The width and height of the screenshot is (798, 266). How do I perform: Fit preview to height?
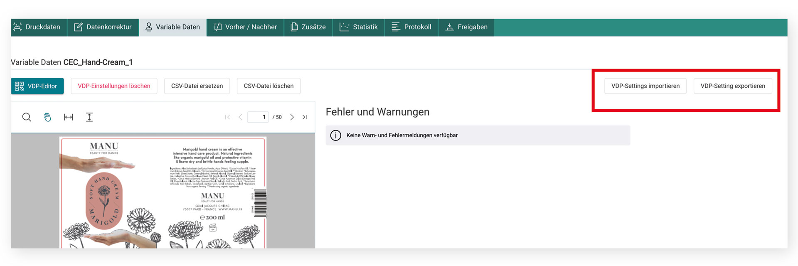pyautogui.click(x=89, y=117)
